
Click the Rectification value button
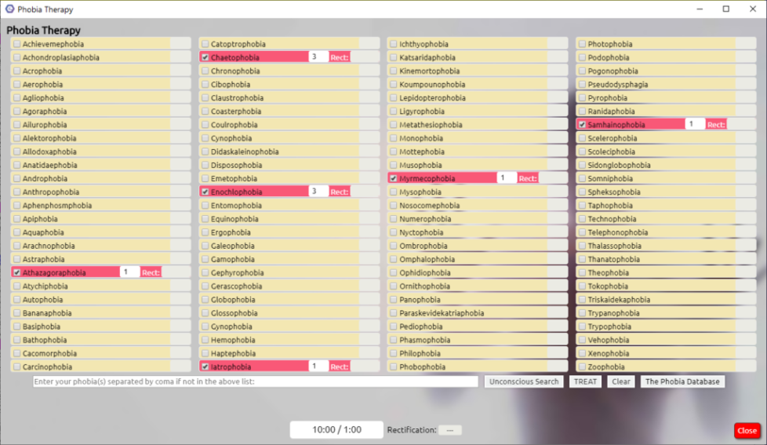pos(450,430)
